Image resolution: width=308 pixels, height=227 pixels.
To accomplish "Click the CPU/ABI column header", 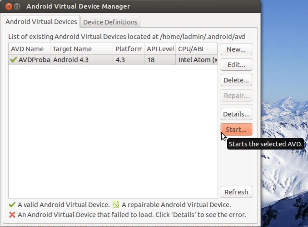I will [x=197, y=49].
